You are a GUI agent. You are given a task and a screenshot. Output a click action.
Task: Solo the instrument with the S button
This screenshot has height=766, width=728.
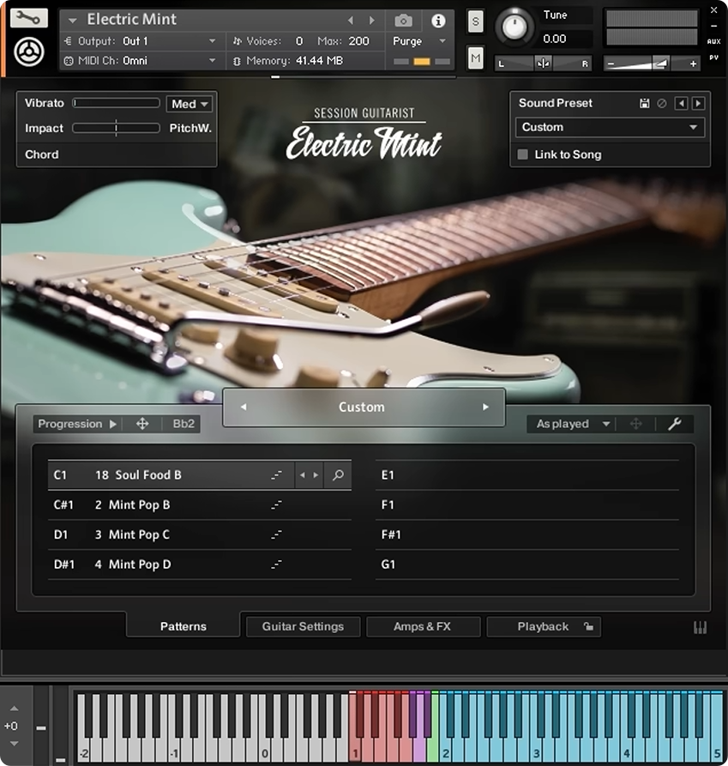476,21
